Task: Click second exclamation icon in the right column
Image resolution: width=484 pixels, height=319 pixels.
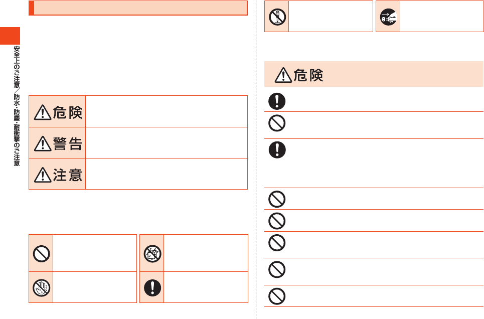Action: point(277,150)
